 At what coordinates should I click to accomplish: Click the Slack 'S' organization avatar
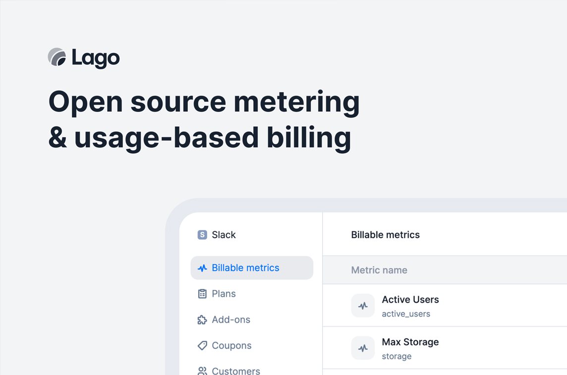202,235
